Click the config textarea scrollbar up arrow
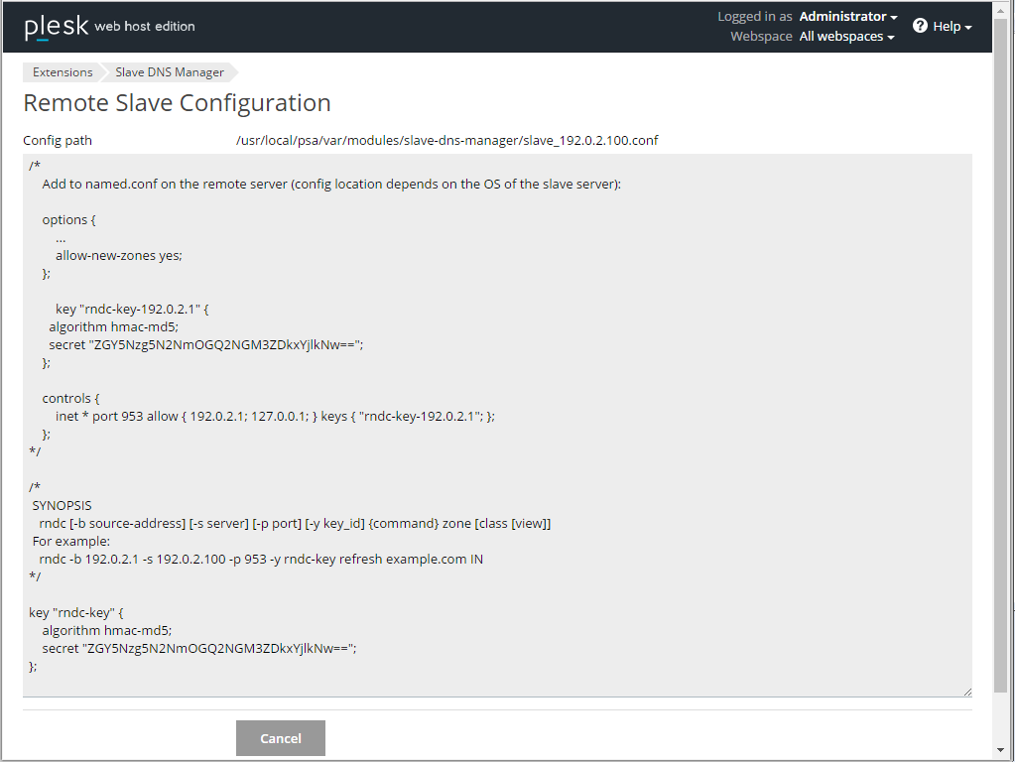Image resolution: width=1016 pixels, height=762 pixels. point(966,161)
